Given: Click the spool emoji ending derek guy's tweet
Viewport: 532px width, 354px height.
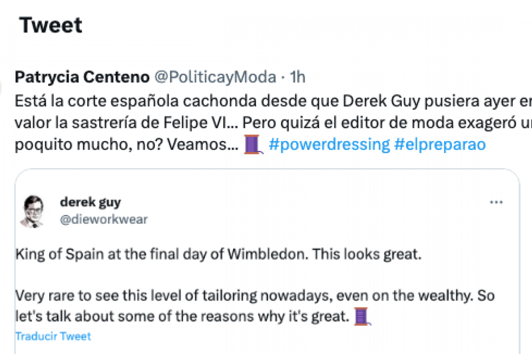Looking at the screenshot, I should point(362,316).
